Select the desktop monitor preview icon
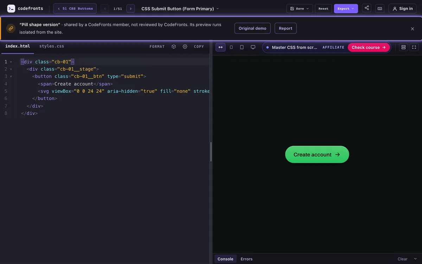The width and height of the screenshot is (422, 264). pyautogui.click(x=253, y=47)
